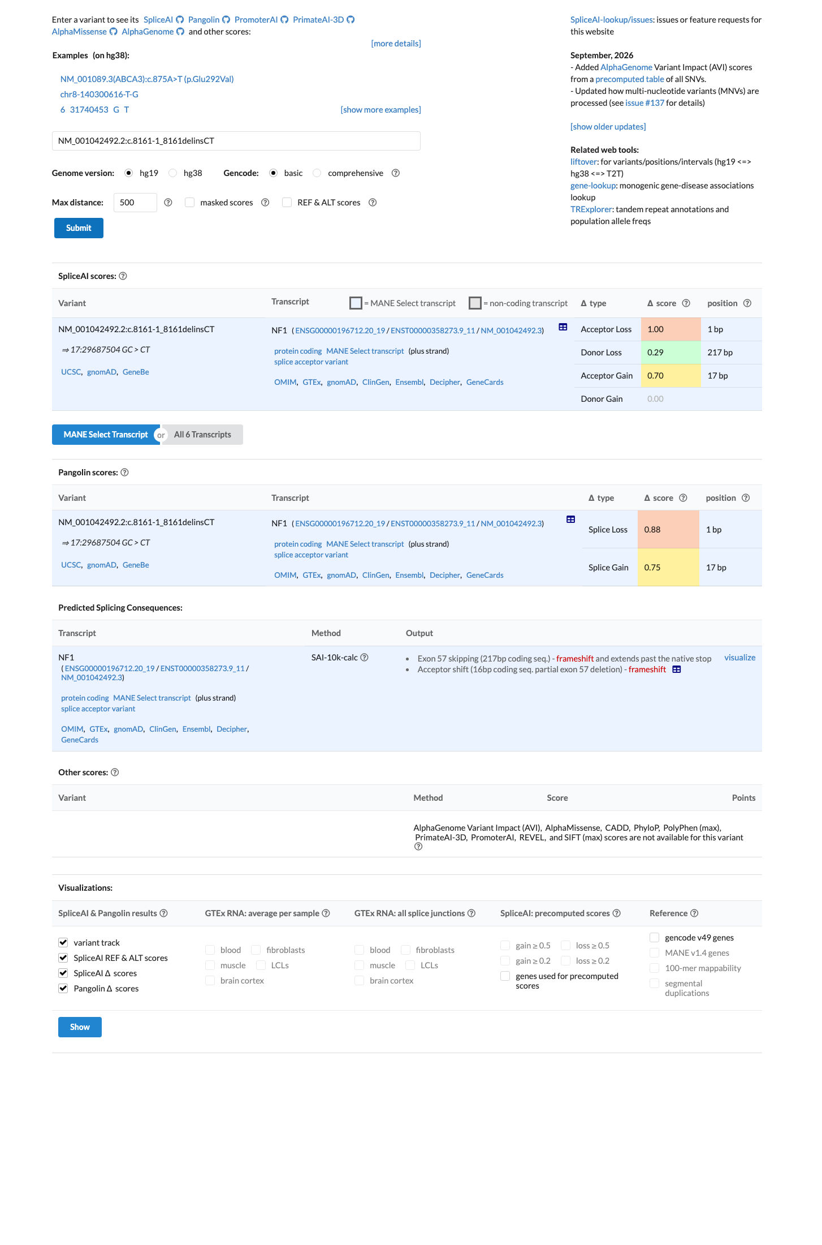Check the gencode v49 genes checkbox
The height and width of the screenshot is (1245, 822).
(655, 938)
